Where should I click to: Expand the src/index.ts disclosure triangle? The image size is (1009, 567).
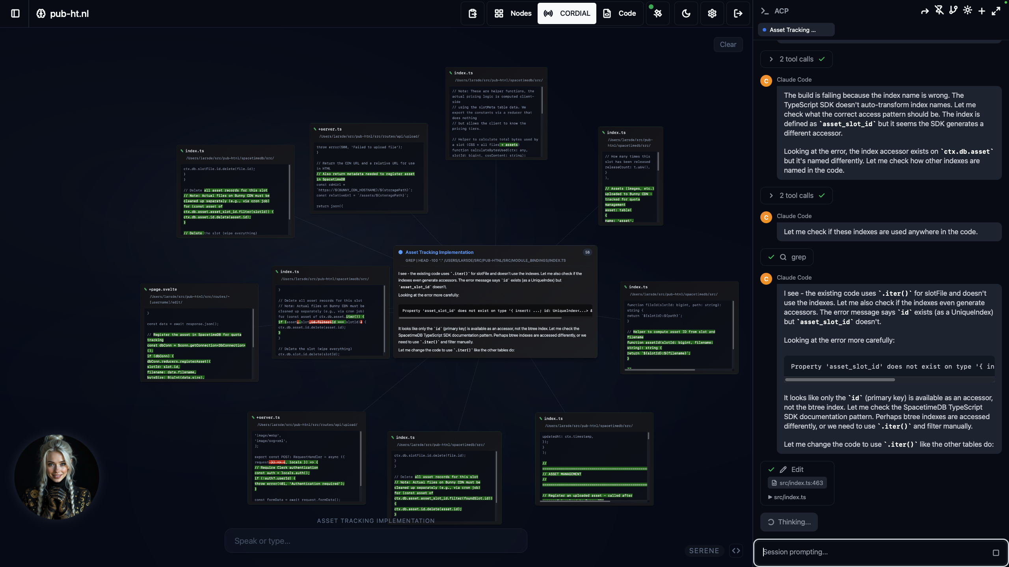(770, 497)
